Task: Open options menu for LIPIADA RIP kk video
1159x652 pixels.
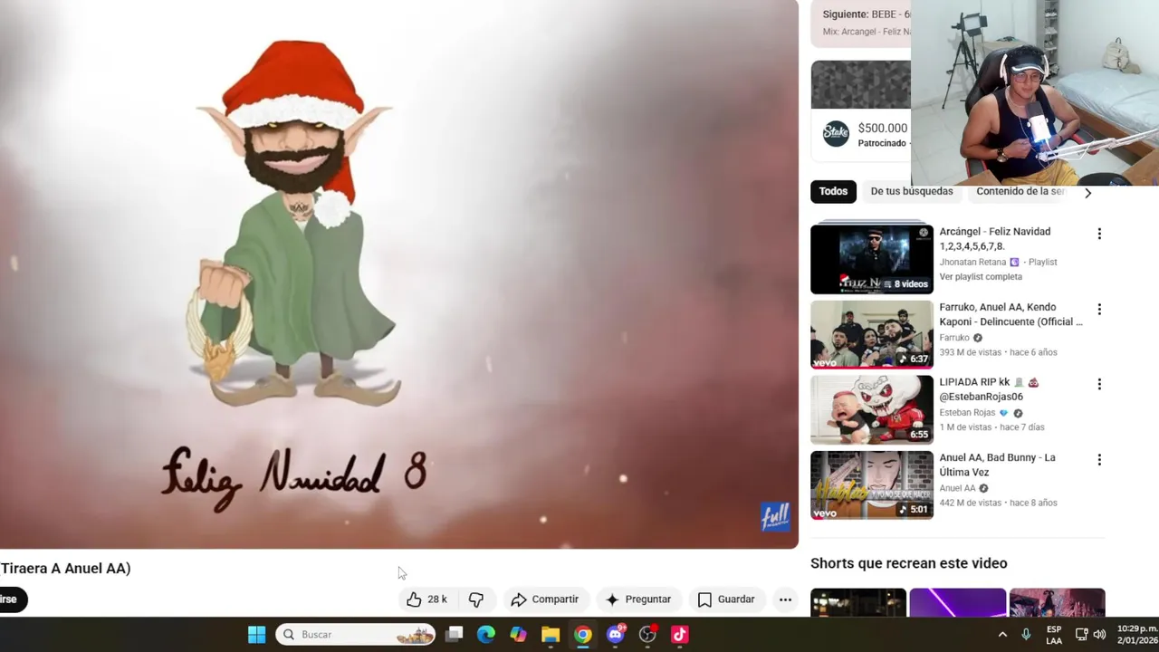Action: [x=1099, y=384]
